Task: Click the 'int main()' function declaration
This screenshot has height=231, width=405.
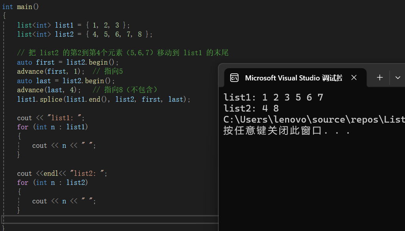Action: click(21, 7)
